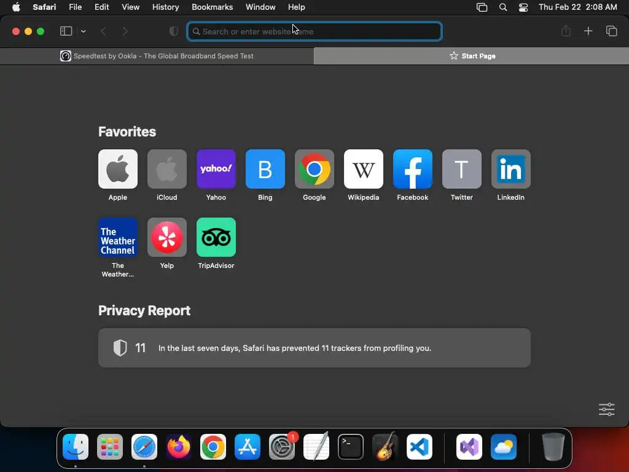Viewport: 629px width, 472px height.
Task: Go back with the back arrow
Action: click(103, 31)
